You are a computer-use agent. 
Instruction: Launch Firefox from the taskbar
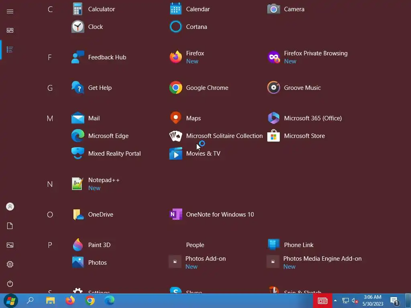[70, 300]
